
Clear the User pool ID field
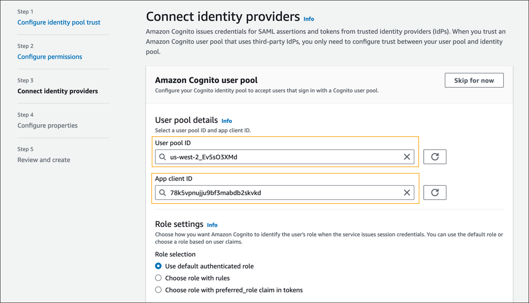(407, 157)
